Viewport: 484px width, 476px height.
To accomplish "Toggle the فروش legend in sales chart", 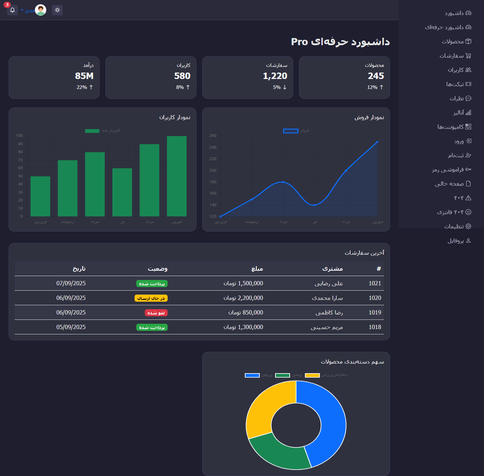I will tap(296, 131).
